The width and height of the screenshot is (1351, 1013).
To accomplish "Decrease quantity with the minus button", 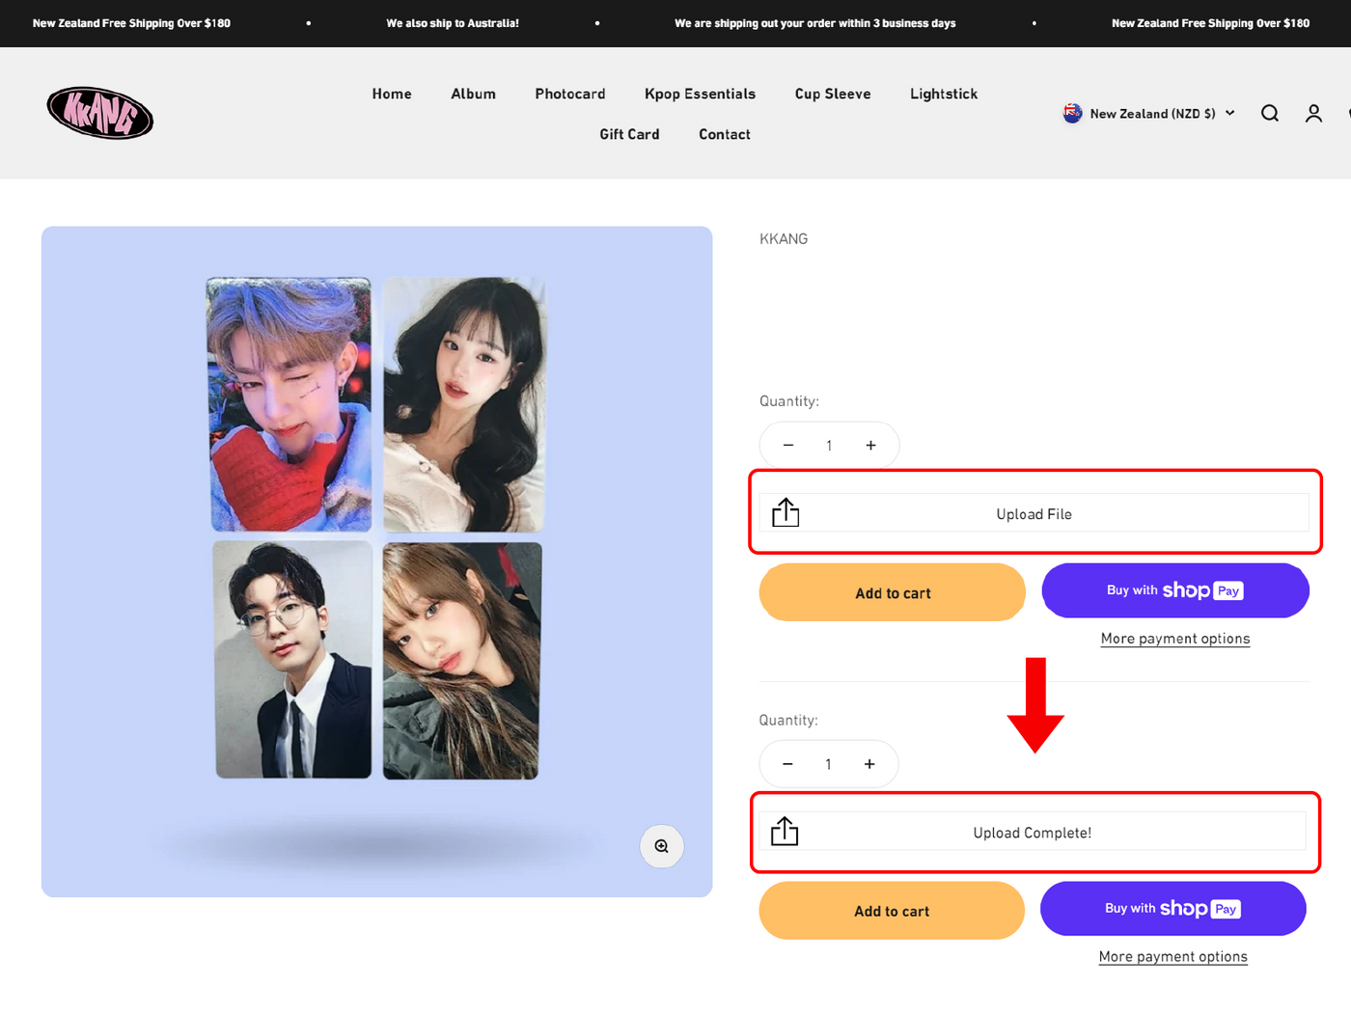I will [x=788, y=445].
